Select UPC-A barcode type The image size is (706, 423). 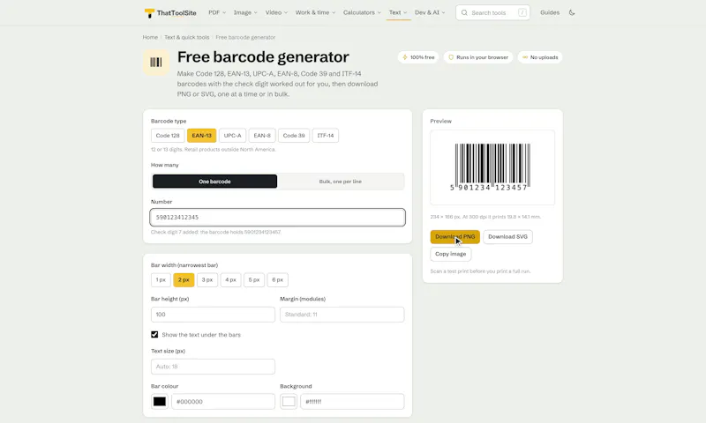pyautogui.click(x=232, y=136)
